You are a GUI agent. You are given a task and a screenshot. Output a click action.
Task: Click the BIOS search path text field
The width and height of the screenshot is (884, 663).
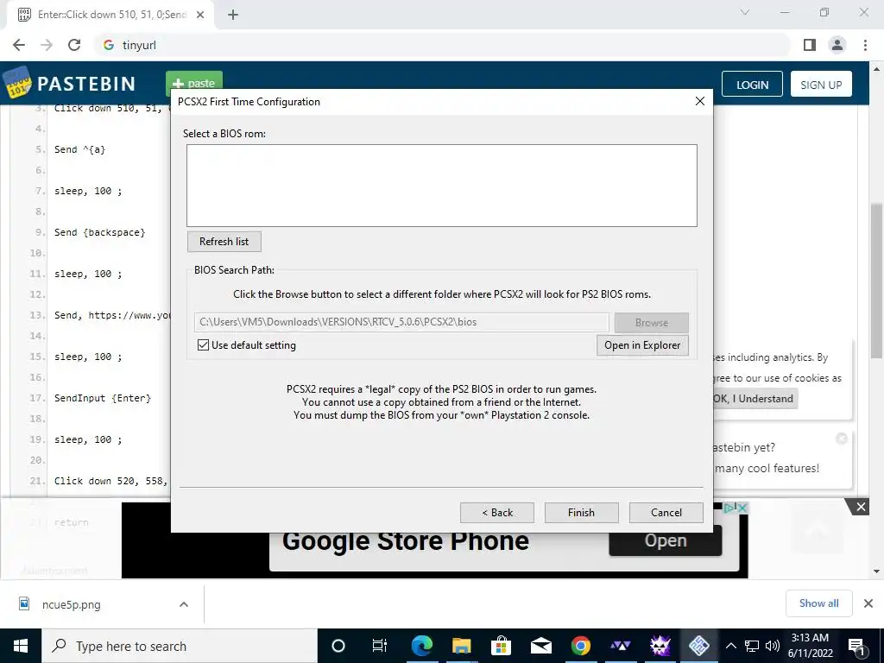[401, 322]
